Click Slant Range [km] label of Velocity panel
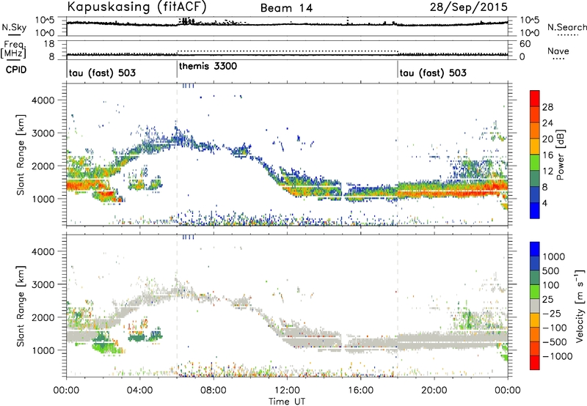Image resolution: width=587 pixels, height=406 pixels. 21,306
